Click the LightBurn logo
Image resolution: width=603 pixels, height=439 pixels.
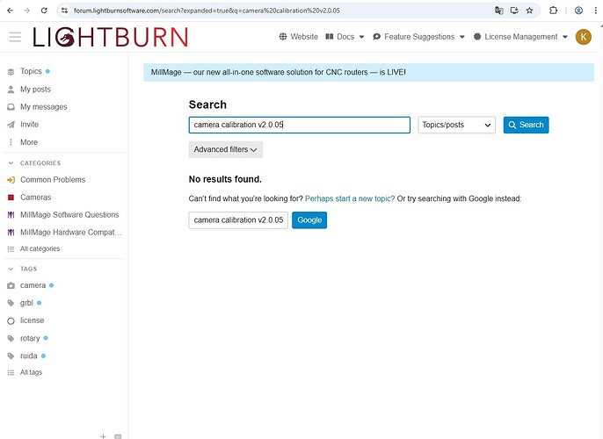[x=111, y=37]
